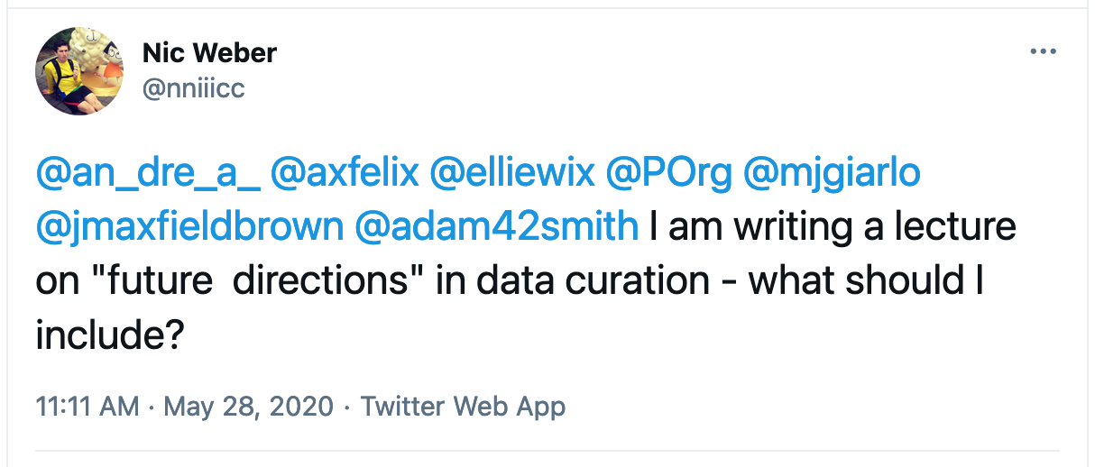
Task: Click the @nniiicc handle under the name
Action: point(194,88)
